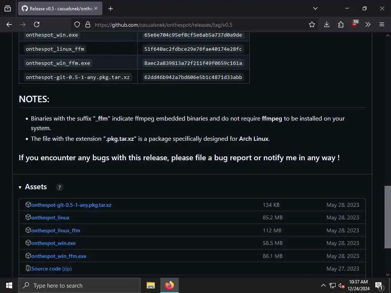This screenshot has width=391, height=293.
Task: Open the network status tray icon
Action: tap(333, 285)
